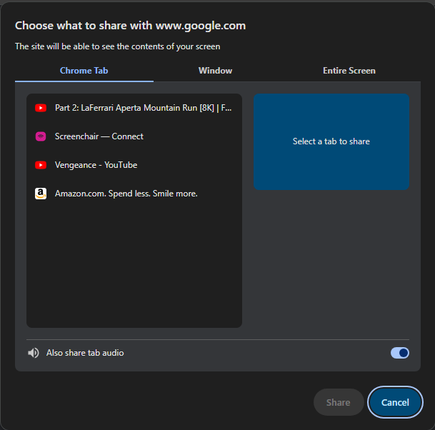Open the Entire Screen tab

[349, 71]
